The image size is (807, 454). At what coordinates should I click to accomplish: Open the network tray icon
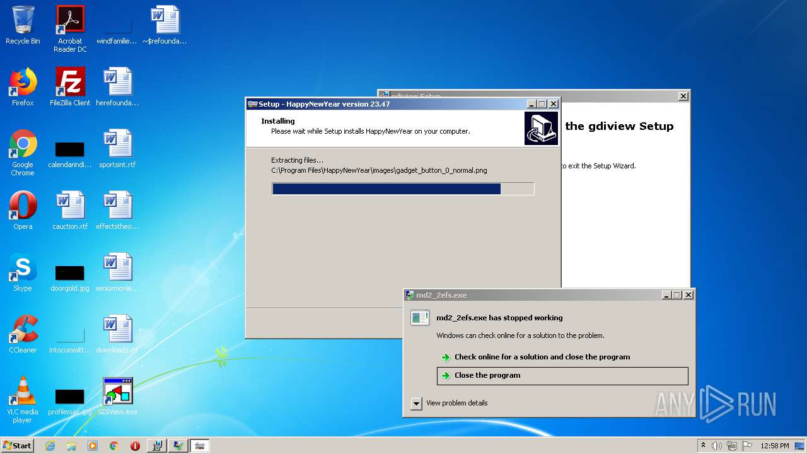pyautogui.click(x=731, y=446)
